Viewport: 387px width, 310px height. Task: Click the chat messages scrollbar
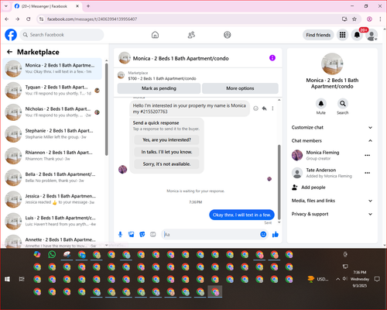(279, 182)
